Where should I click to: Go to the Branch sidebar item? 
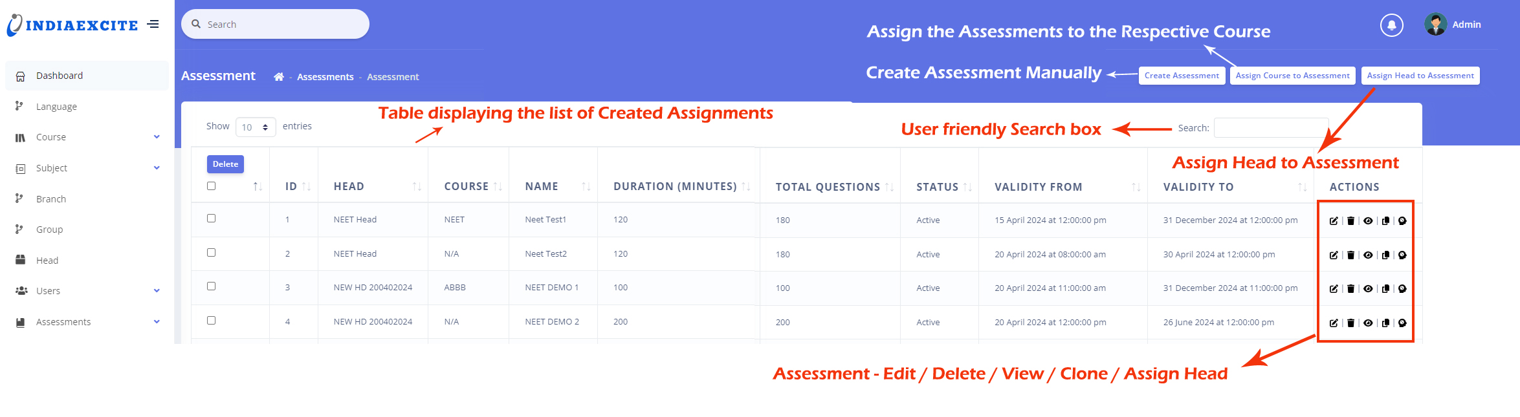coord(51,199)
